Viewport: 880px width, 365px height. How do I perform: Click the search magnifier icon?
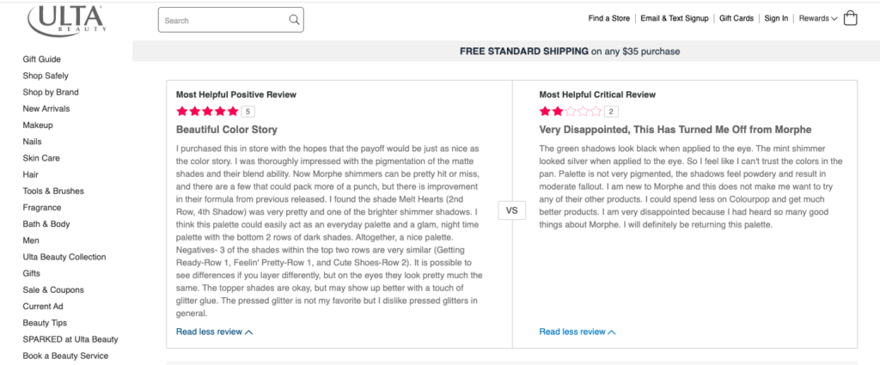[x=294, y=19]
